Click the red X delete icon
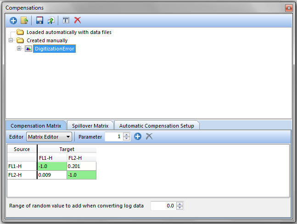 pos(78,20)
